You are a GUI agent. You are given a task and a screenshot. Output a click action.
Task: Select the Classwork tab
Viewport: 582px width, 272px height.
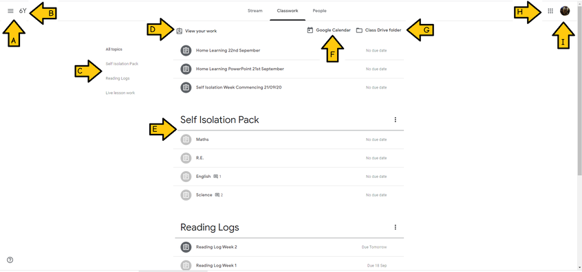288,11
